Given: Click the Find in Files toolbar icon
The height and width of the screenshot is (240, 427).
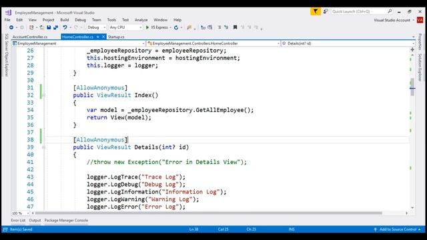Looking at the screenshot, I should pyautogui.click(x=189, y=27).
